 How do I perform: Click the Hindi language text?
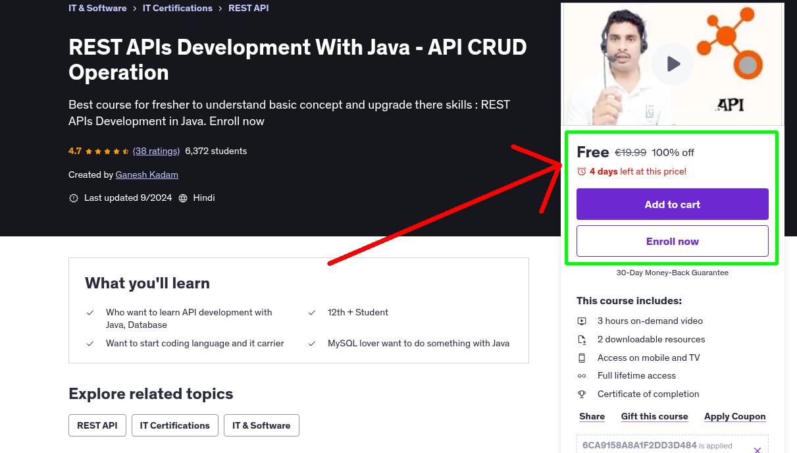(204, 198)
